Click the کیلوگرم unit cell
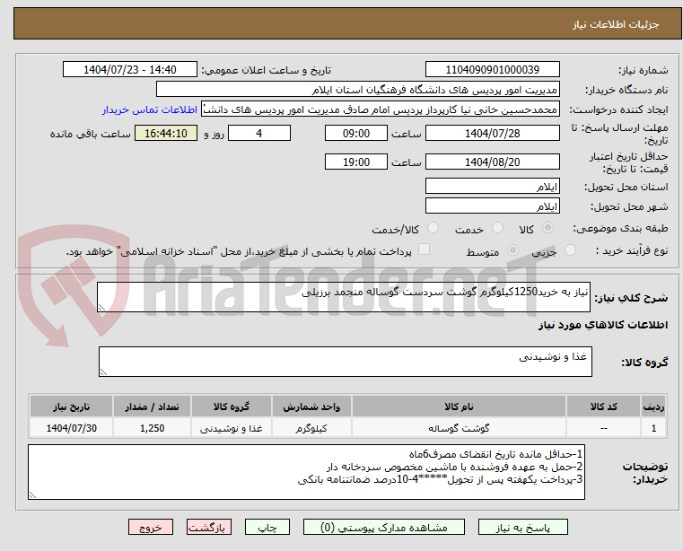Image resolution: width=683 pixels, height=551 pixels. 311,428
